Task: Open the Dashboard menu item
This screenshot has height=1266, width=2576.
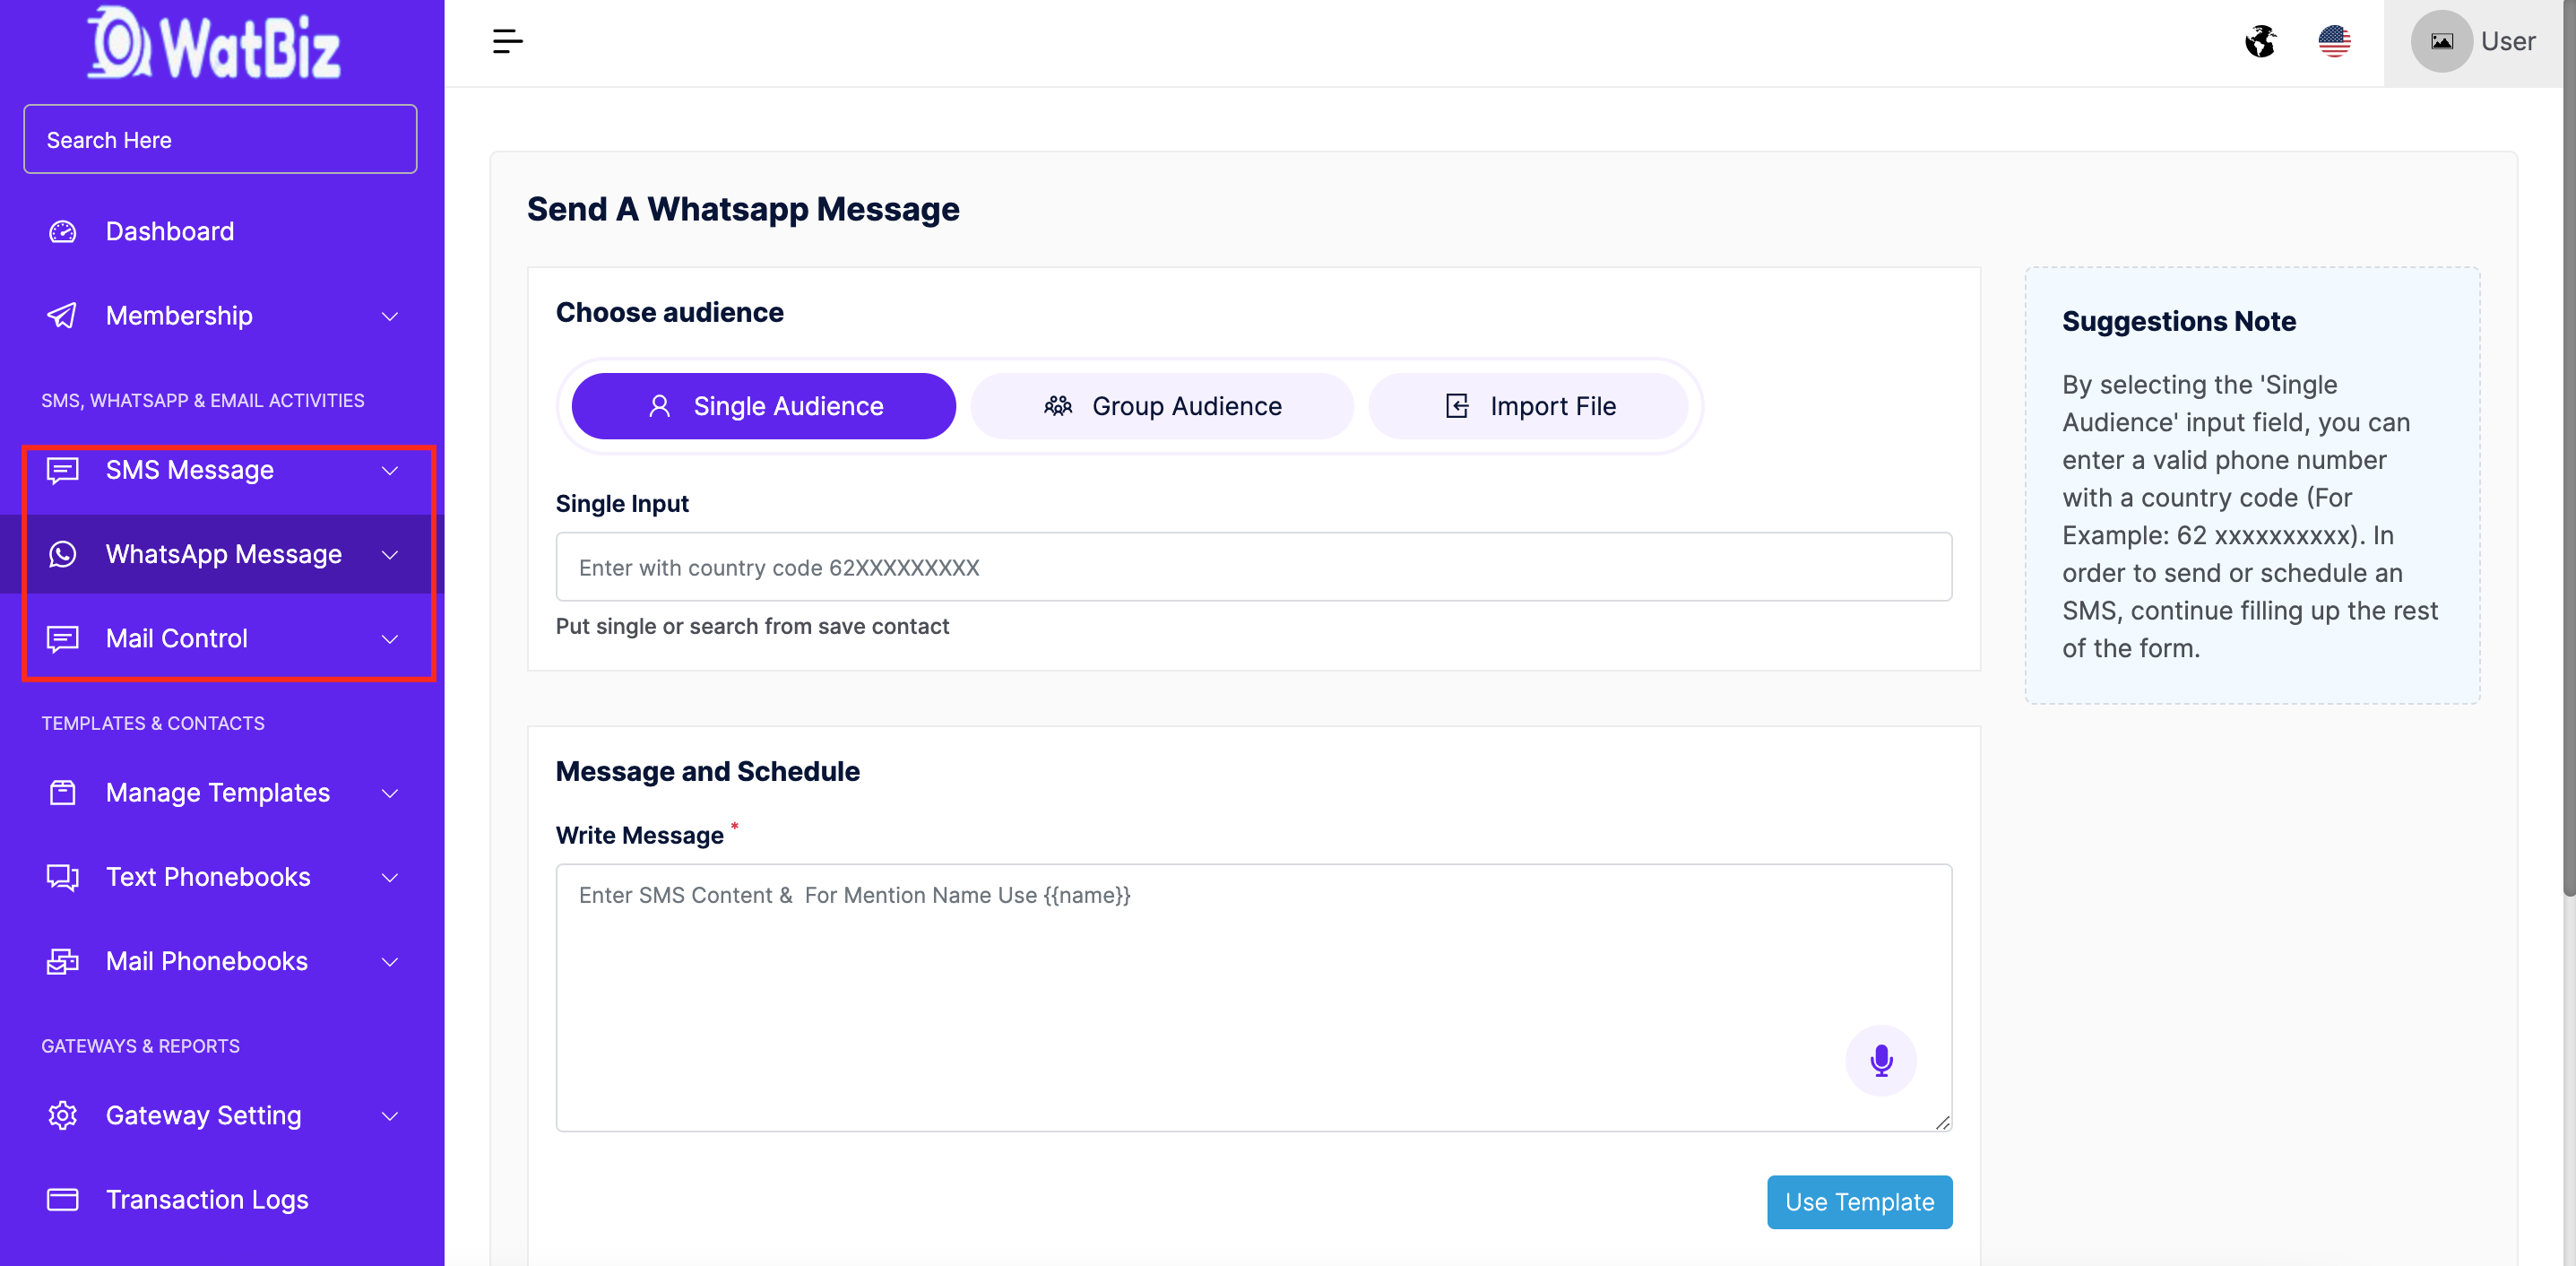Action: [x=170, y=231]
